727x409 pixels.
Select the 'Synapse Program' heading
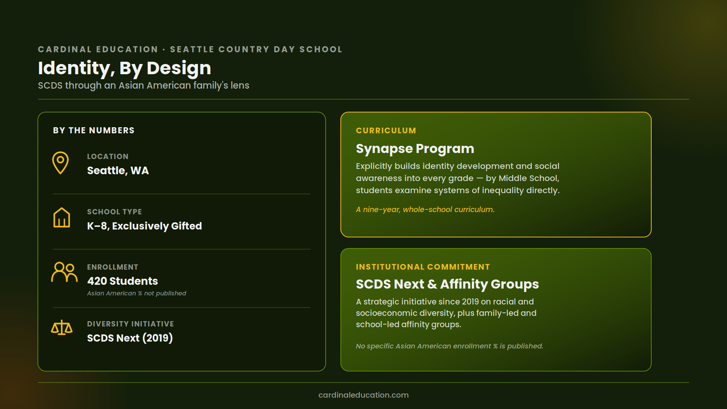pos(415,148)
